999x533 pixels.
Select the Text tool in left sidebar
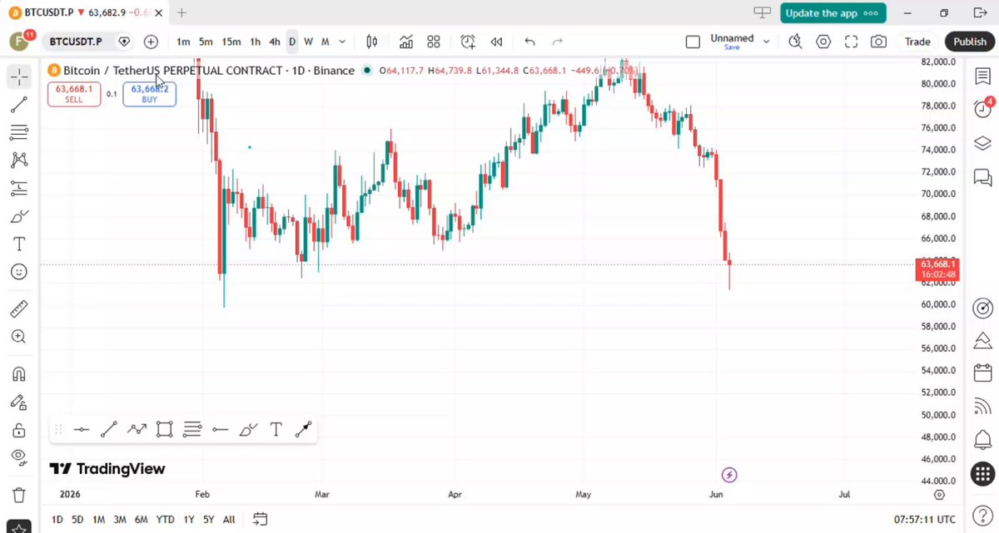click(x=18, y=244)
